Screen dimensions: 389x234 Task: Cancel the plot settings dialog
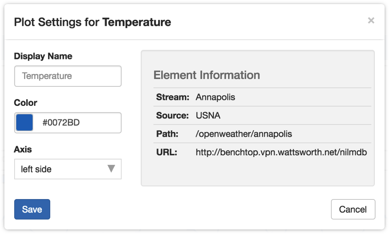[353, 209]
